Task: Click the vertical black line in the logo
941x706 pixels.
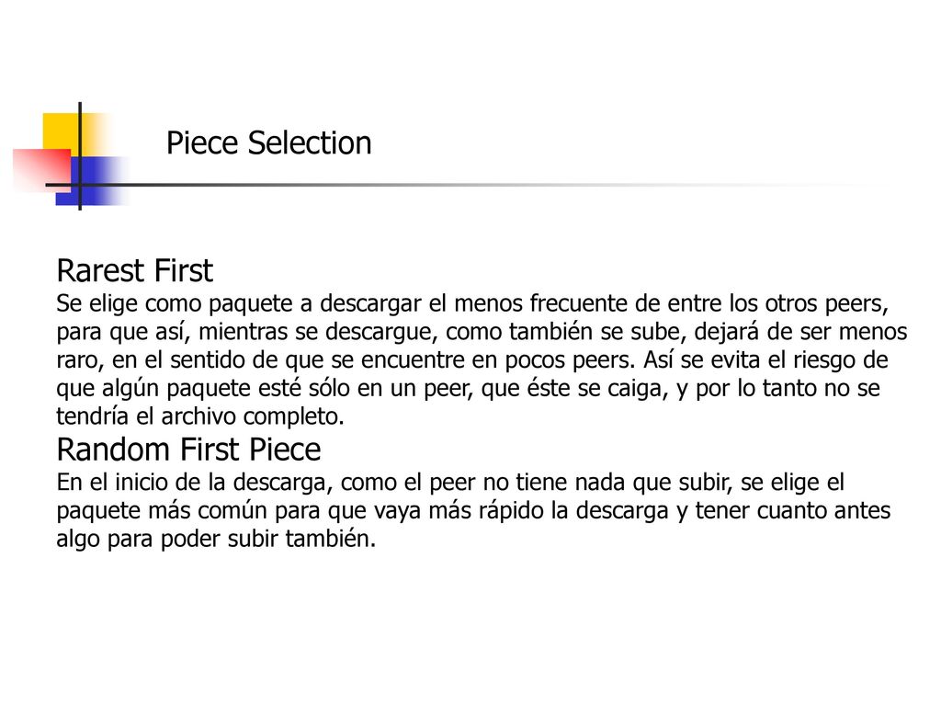Action: [x=80, y=156]
